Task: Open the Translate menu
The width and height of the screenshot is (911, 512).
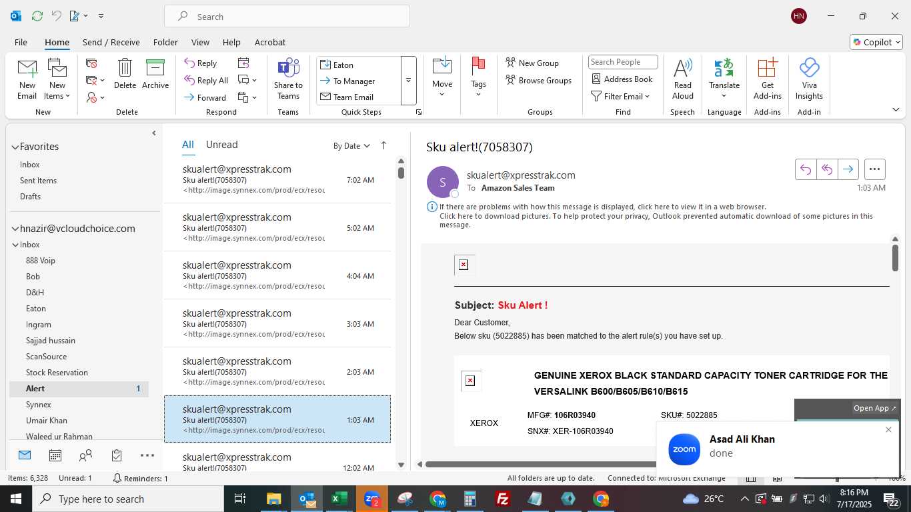Action: click(x=724, y=79)
